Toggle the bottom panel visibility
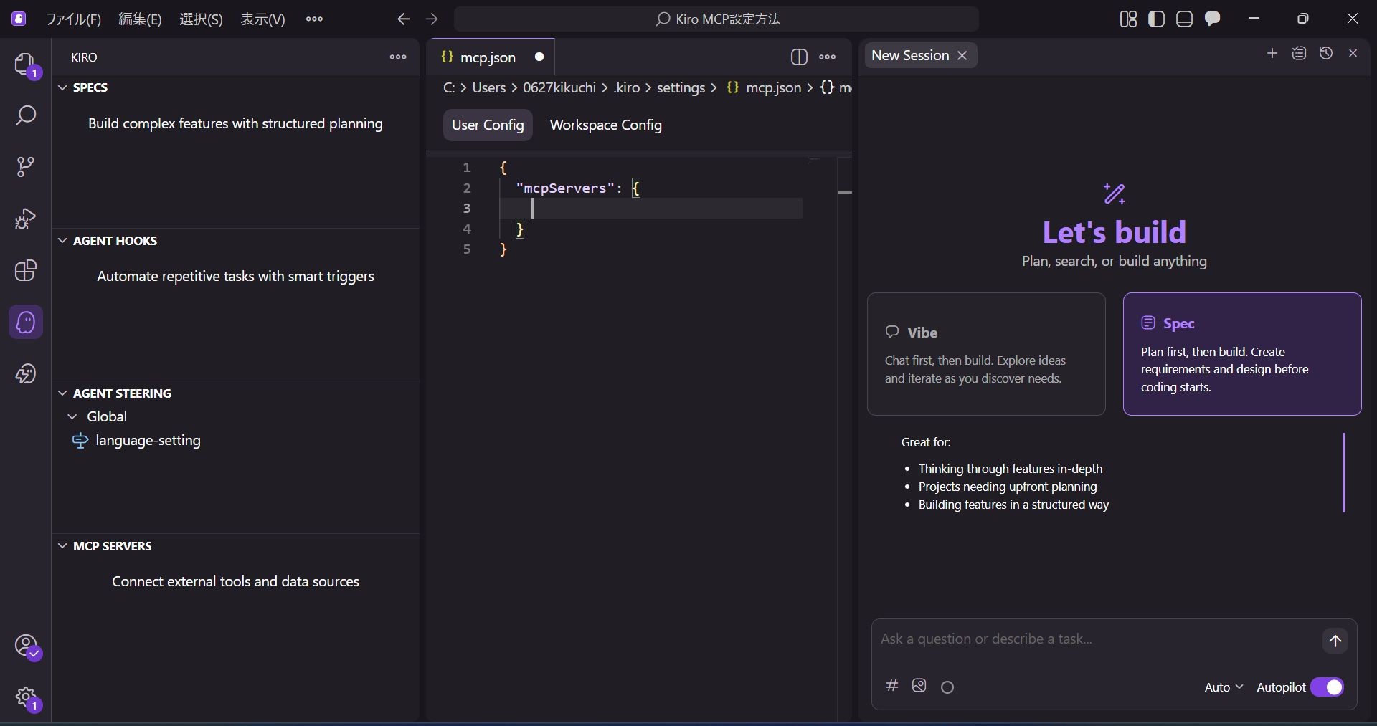This screenshot has height=726, width=1377. point(1184,19)
